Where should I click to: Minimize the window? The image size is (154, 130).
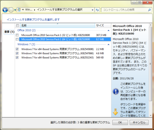coord(134,2)
